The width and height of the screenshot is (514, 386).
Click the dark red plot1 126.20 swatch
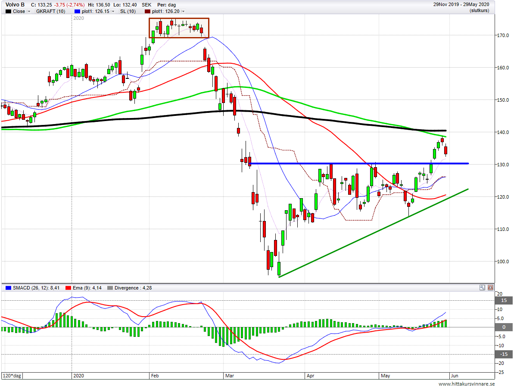coord(147,12)
